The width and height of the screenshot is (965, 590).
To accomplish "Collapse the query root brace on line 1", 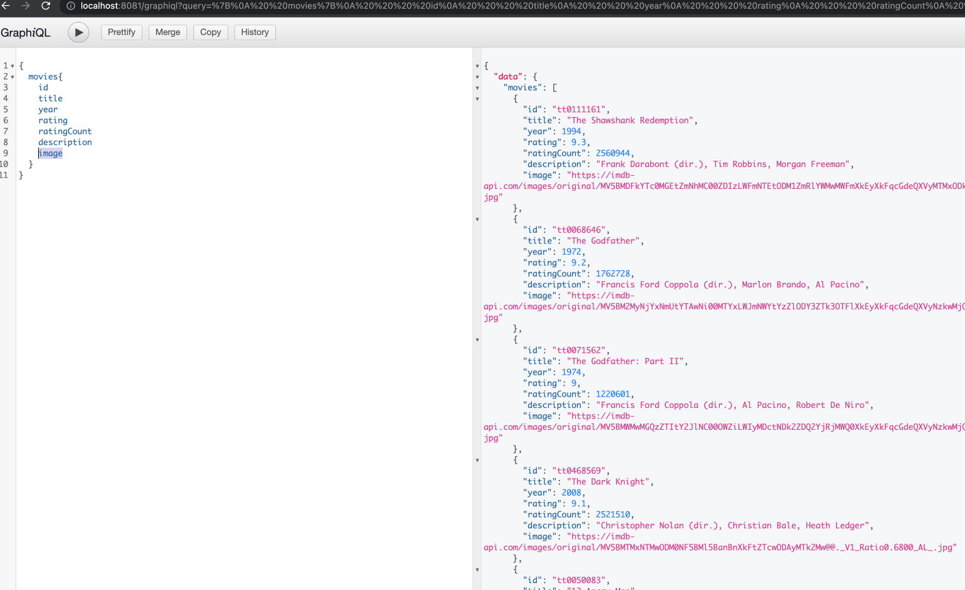I will 13,66.
